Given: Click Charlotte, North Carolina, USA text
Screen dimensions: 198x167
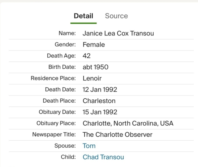Looking at the screenshot, I should pos(128,123).
